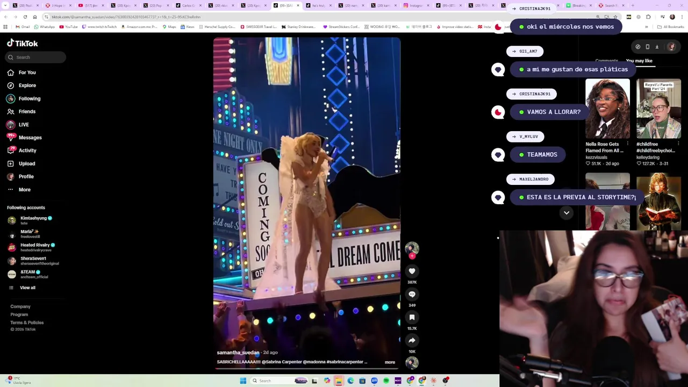Viewport: 688px width, 387px height.
Task: Click the TikTok search field
Action: tap(36, 57)
